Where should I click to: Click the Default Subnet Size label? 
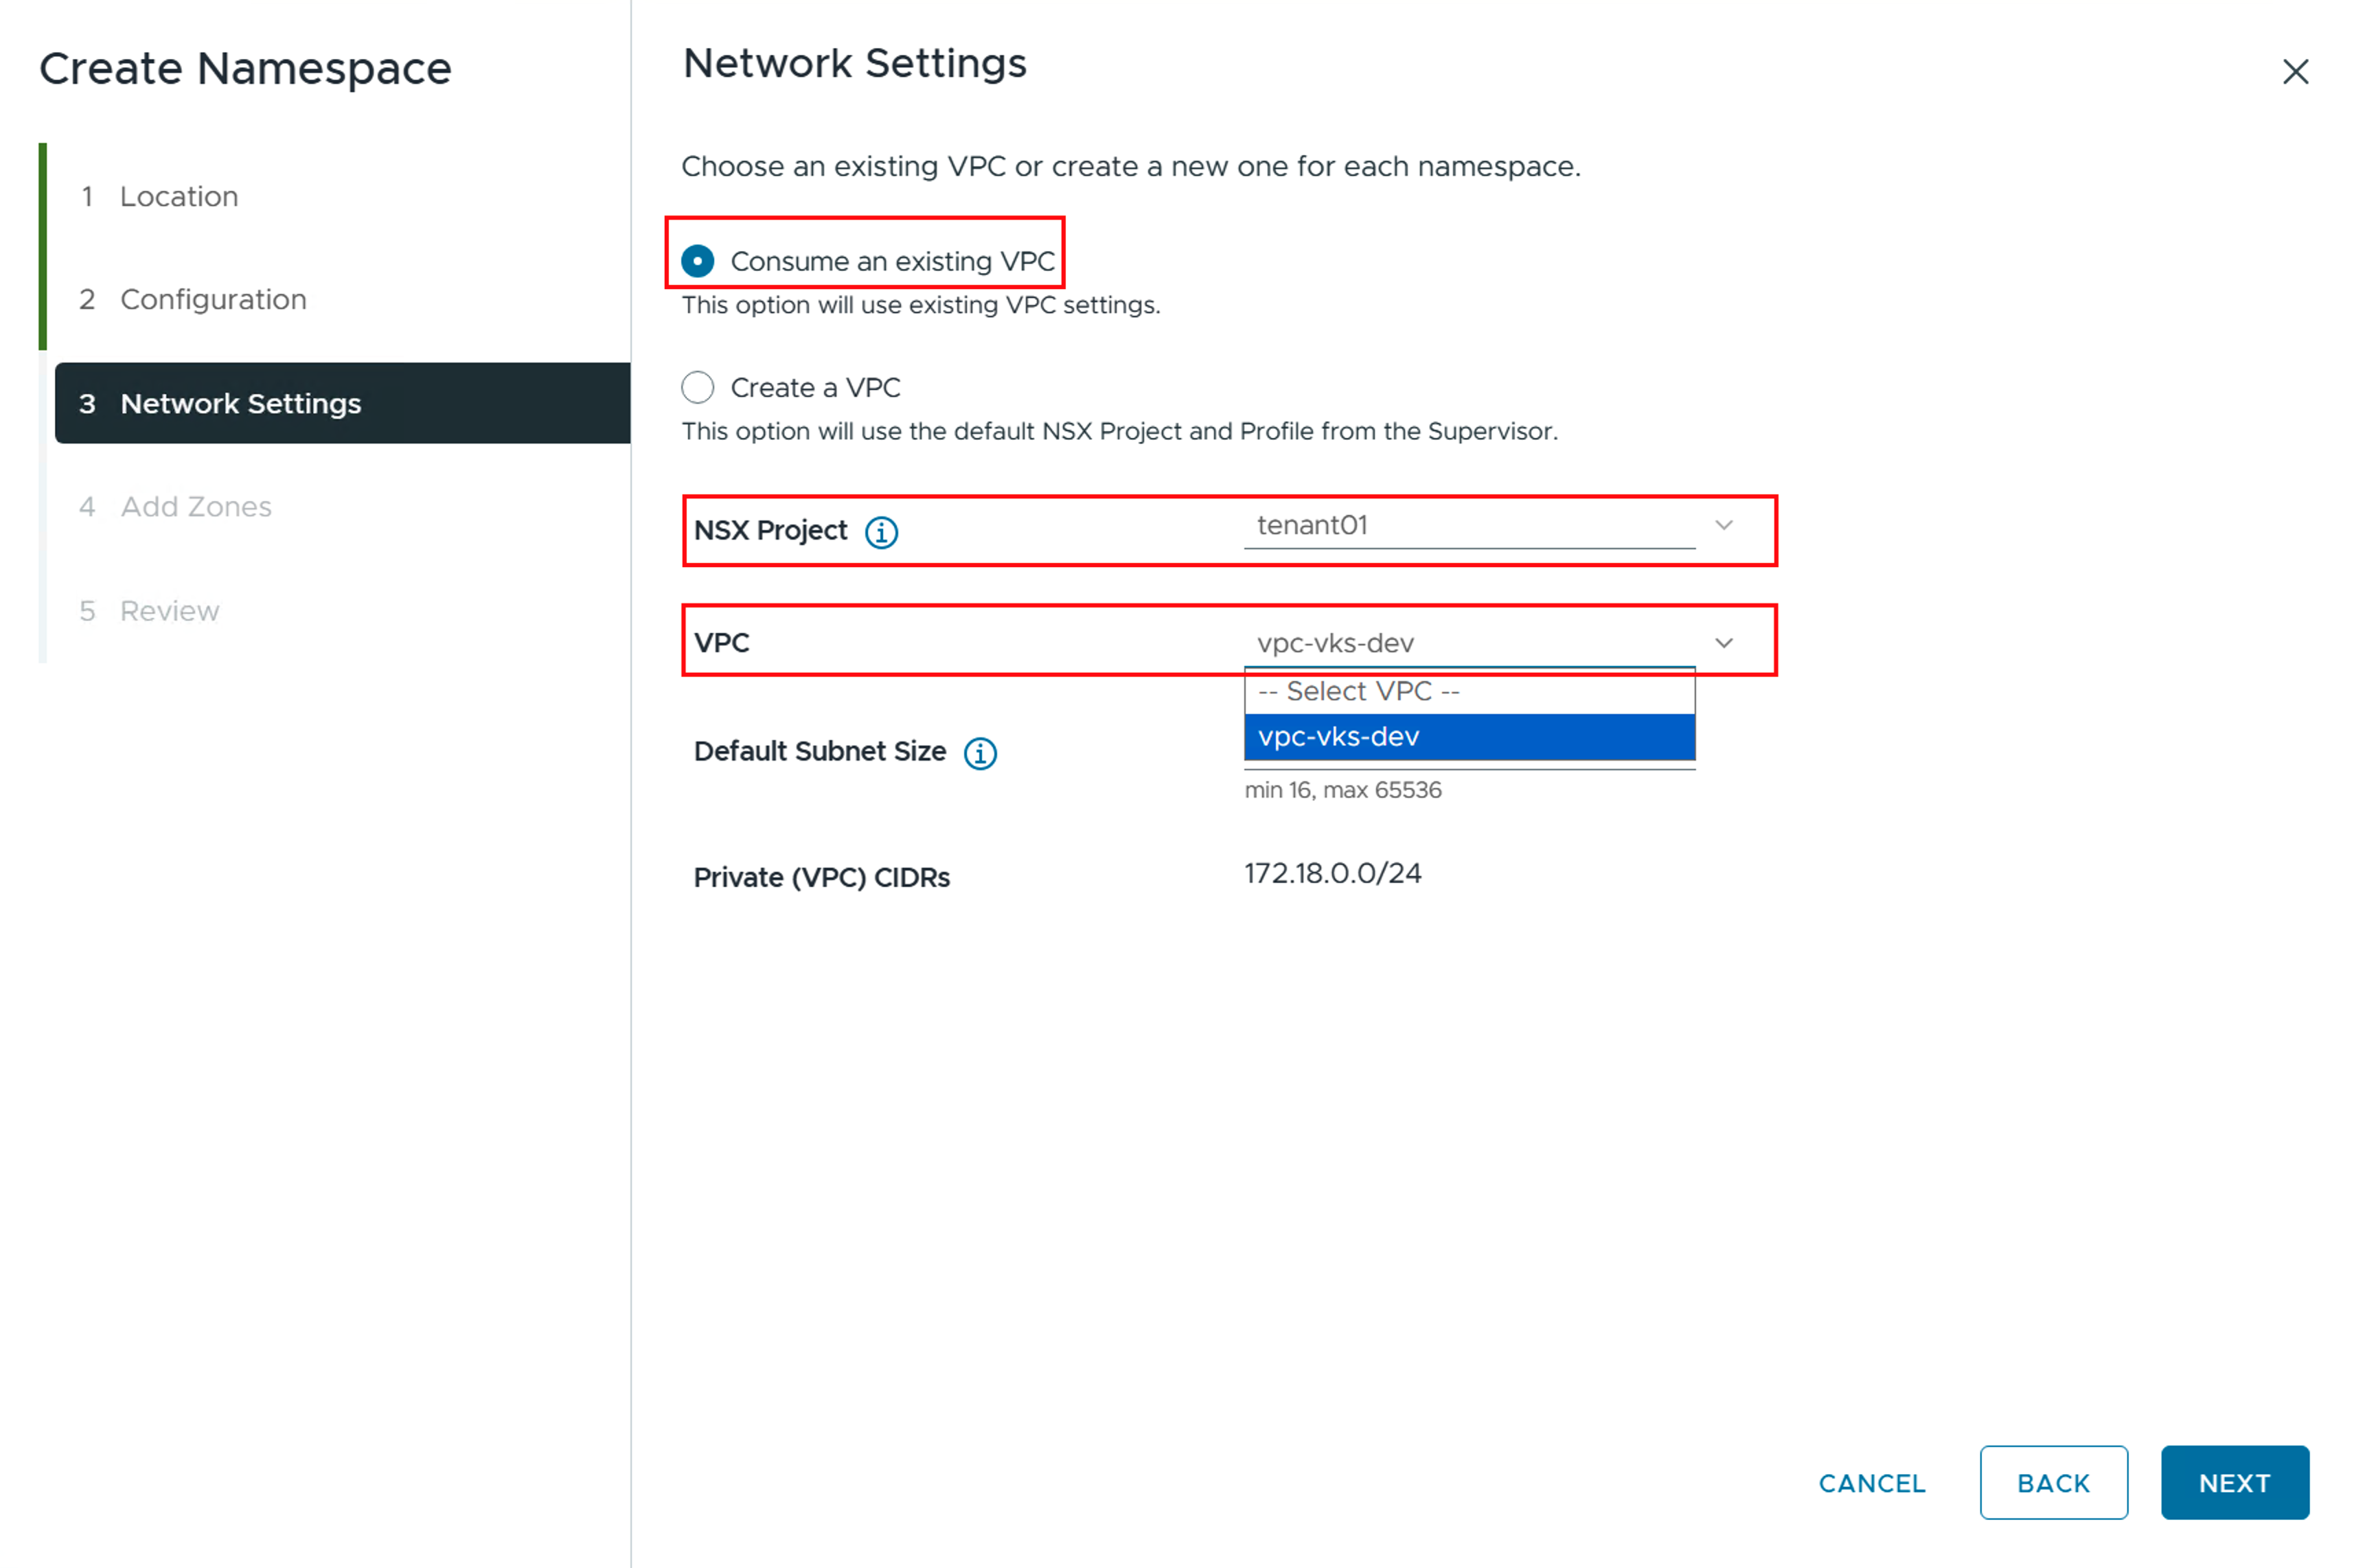820,751
